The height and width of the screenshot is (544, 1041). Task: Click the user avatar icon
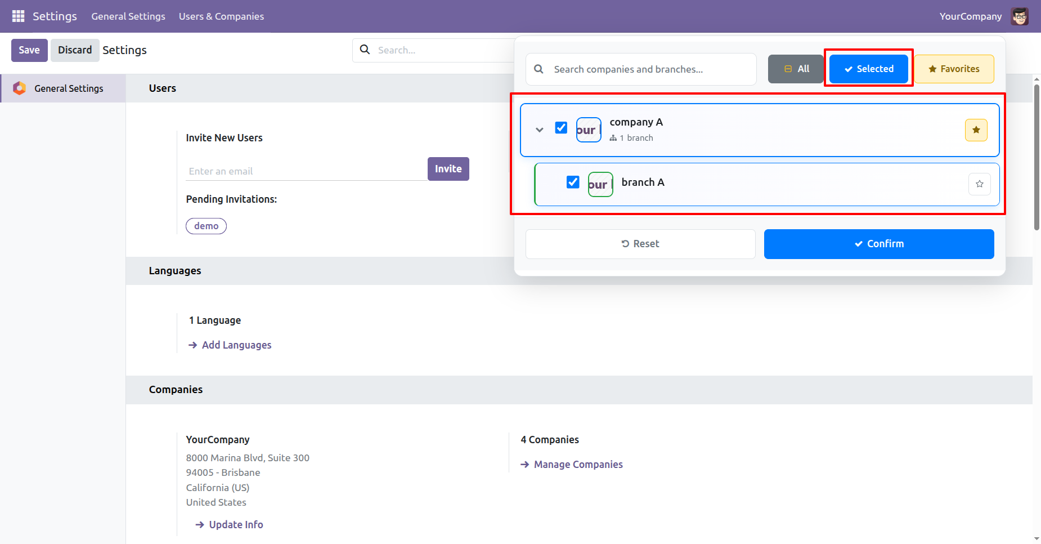(x=1020, y=16)
